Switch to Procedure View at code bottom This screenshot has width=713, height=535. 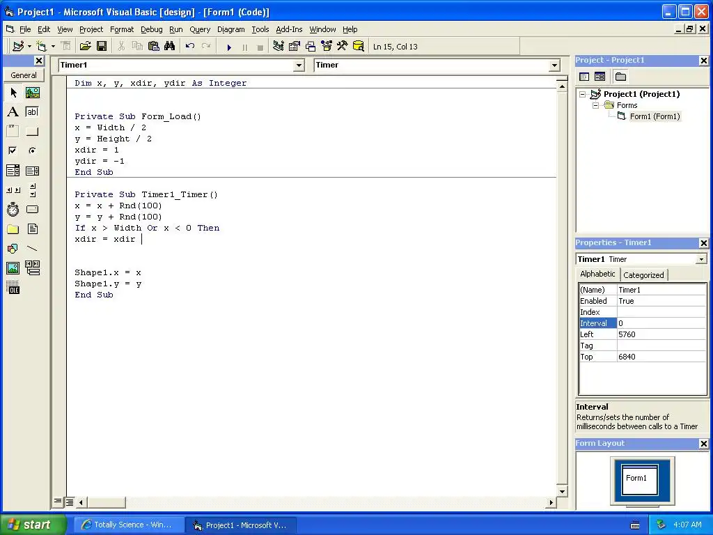point(58,502)
